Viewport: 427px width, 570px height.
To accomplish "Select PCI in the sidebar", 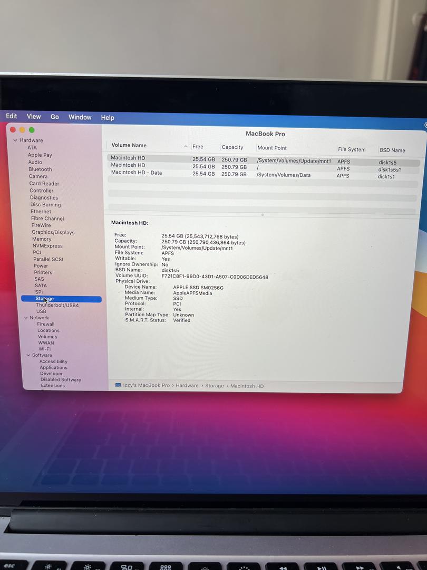I will (37, 252).
